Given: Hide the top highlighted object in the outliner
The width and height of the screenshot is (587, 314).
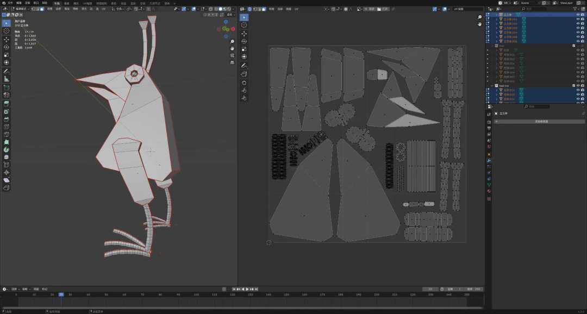Looking at the screenshot, I should click(578, 15).
